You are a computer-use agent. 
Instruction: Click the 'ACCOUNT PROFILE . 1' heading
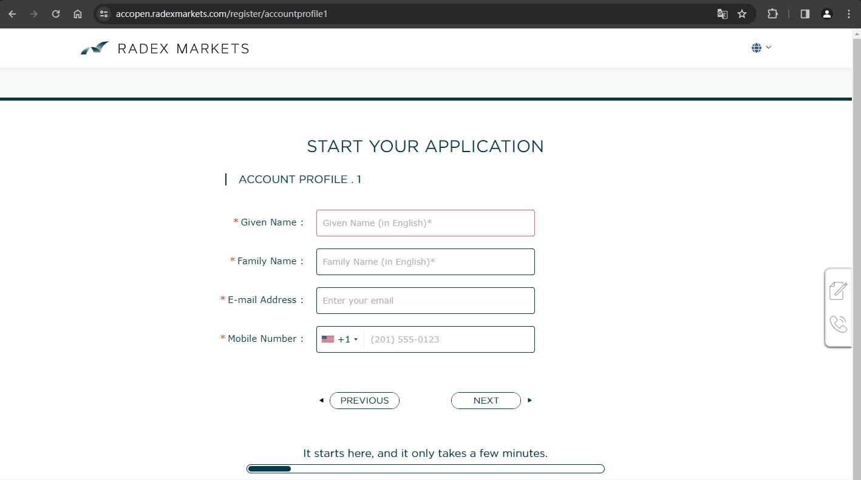[x=300, y=179]
